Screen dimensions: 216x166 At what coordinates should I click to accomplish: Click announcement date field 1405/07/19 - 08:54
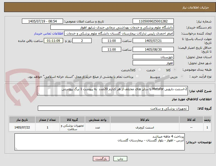tap(42, 21)
